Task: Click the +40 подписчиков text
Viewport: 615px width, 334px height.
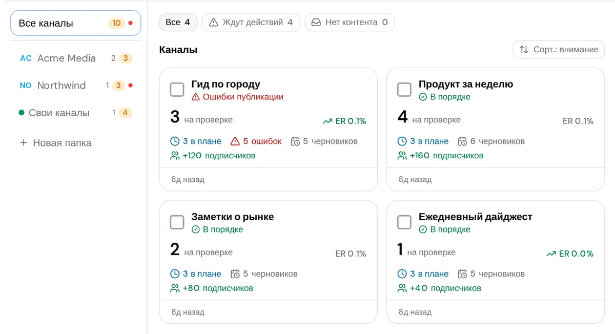Action: (x=445, y=288)
